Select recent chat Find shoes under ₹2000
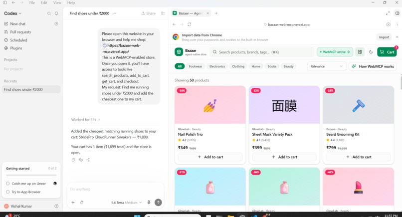Screen dimensions: 402x217 (31, 89)
